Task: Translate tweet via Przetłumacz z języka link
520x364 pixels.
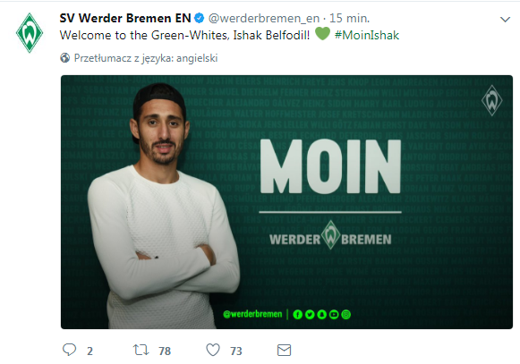Action: [146, 58]
